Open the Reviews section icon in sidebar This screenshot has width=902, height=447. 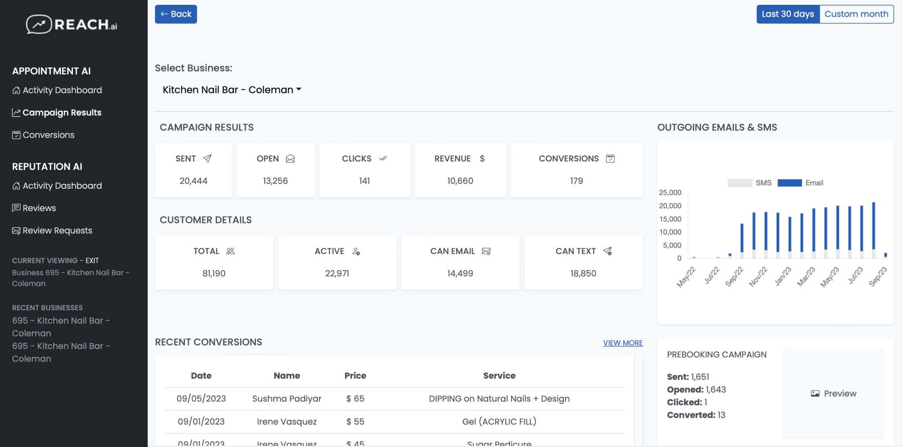pyautogui.click(x=16, y=208)
